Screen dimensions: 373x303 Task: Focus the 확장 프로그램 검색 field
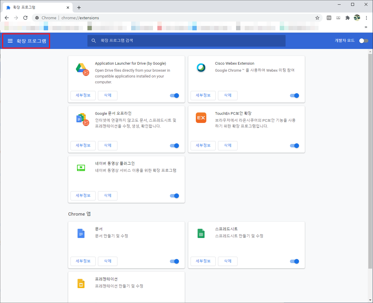point(186,41)
